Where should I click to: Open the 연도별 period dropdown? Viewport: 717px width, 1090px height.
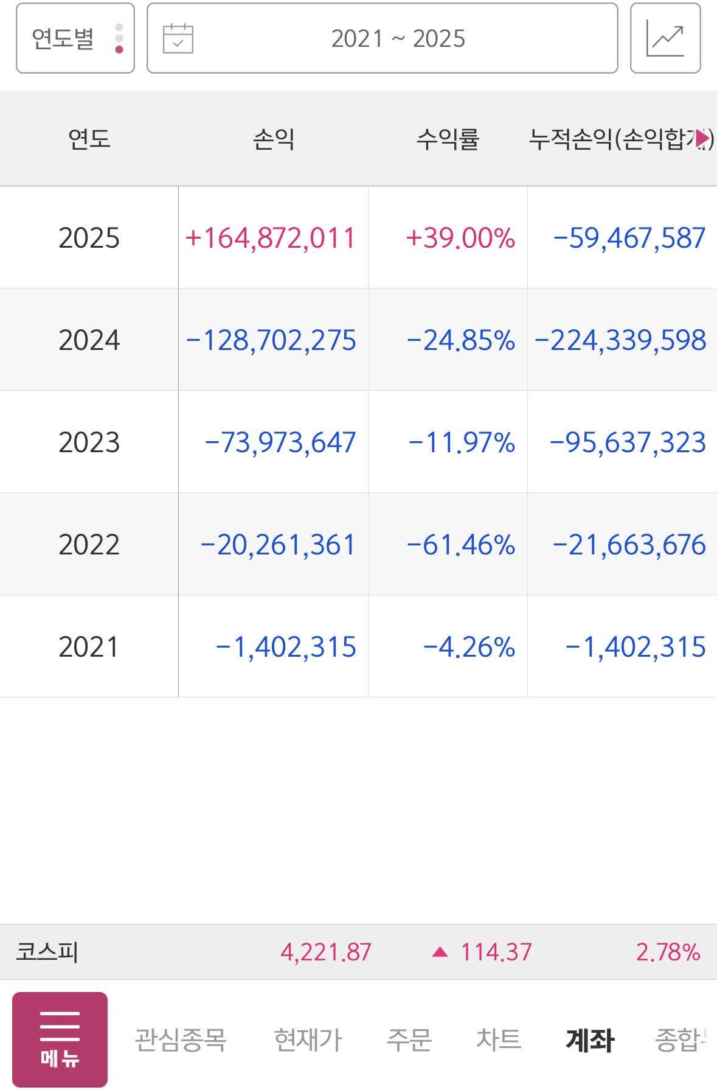click(x=63, y=38)
